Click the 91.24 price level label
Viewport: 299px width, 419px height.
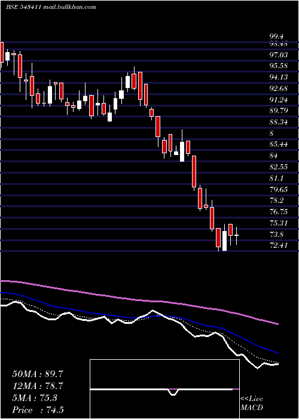pyautogui.click(x=279, y=100)
